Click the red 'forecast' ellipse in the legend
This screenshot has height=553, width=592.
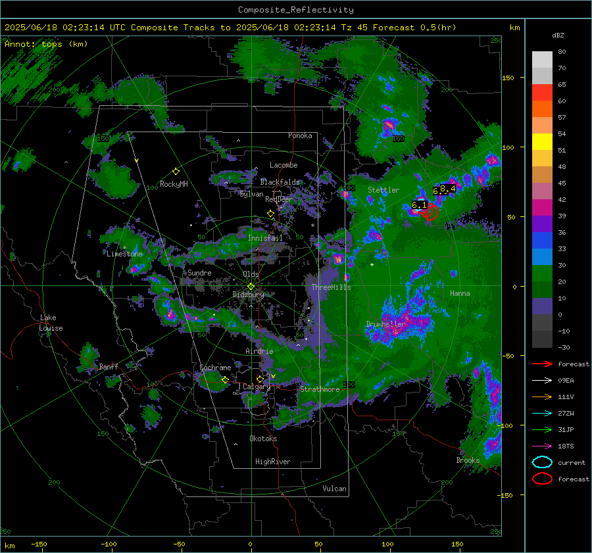[542, 479]
